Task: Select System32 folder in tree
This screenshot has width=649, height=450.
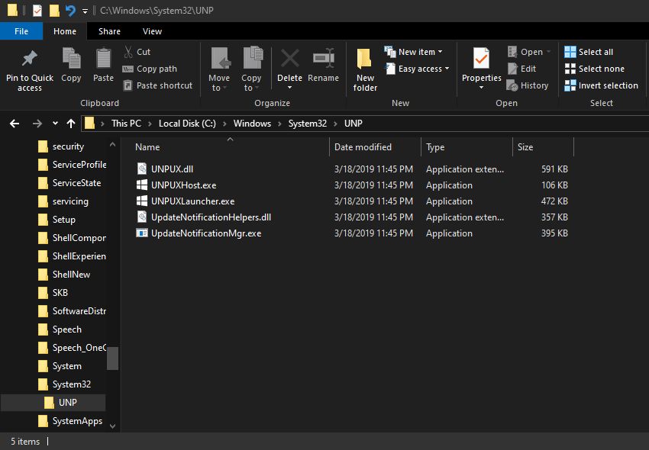Action: click(x=71, y=384)
